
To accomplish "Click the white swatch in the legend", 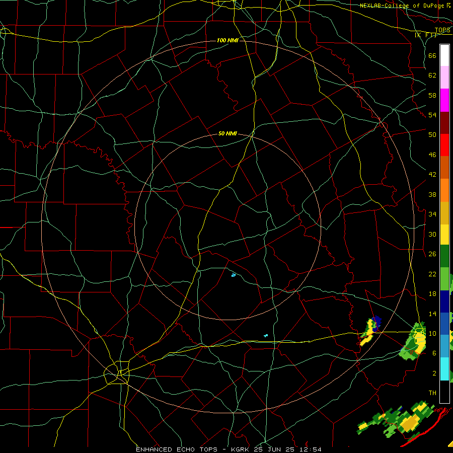I will [444, 55].
